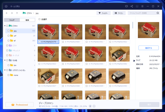The width and height of the screenshot is (165, 112).
Task: Check the E-M1MarkII480 file checkbox
Action: point(63,42)
